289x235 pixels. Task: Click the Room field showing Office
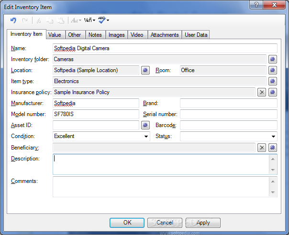coord(223,70)
